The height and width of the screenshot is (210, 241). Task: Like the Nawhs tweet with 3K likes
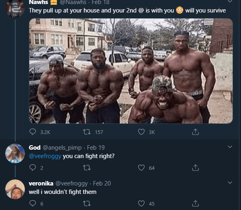(x=141, y=132)
